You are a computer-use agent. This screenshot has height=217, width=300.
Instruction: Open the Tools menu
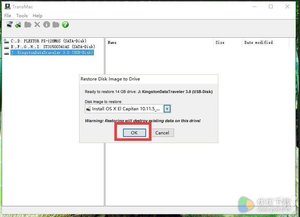pyautogui.click(x=22, y=16)
